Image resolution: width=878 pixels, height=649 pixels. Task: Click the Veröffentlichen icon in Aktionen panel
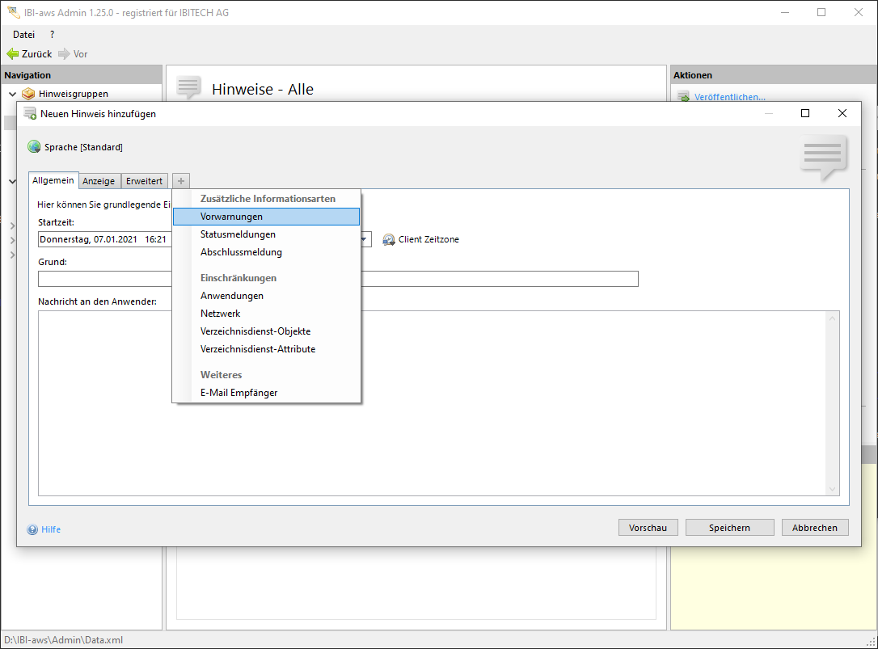tap(683, 97)
